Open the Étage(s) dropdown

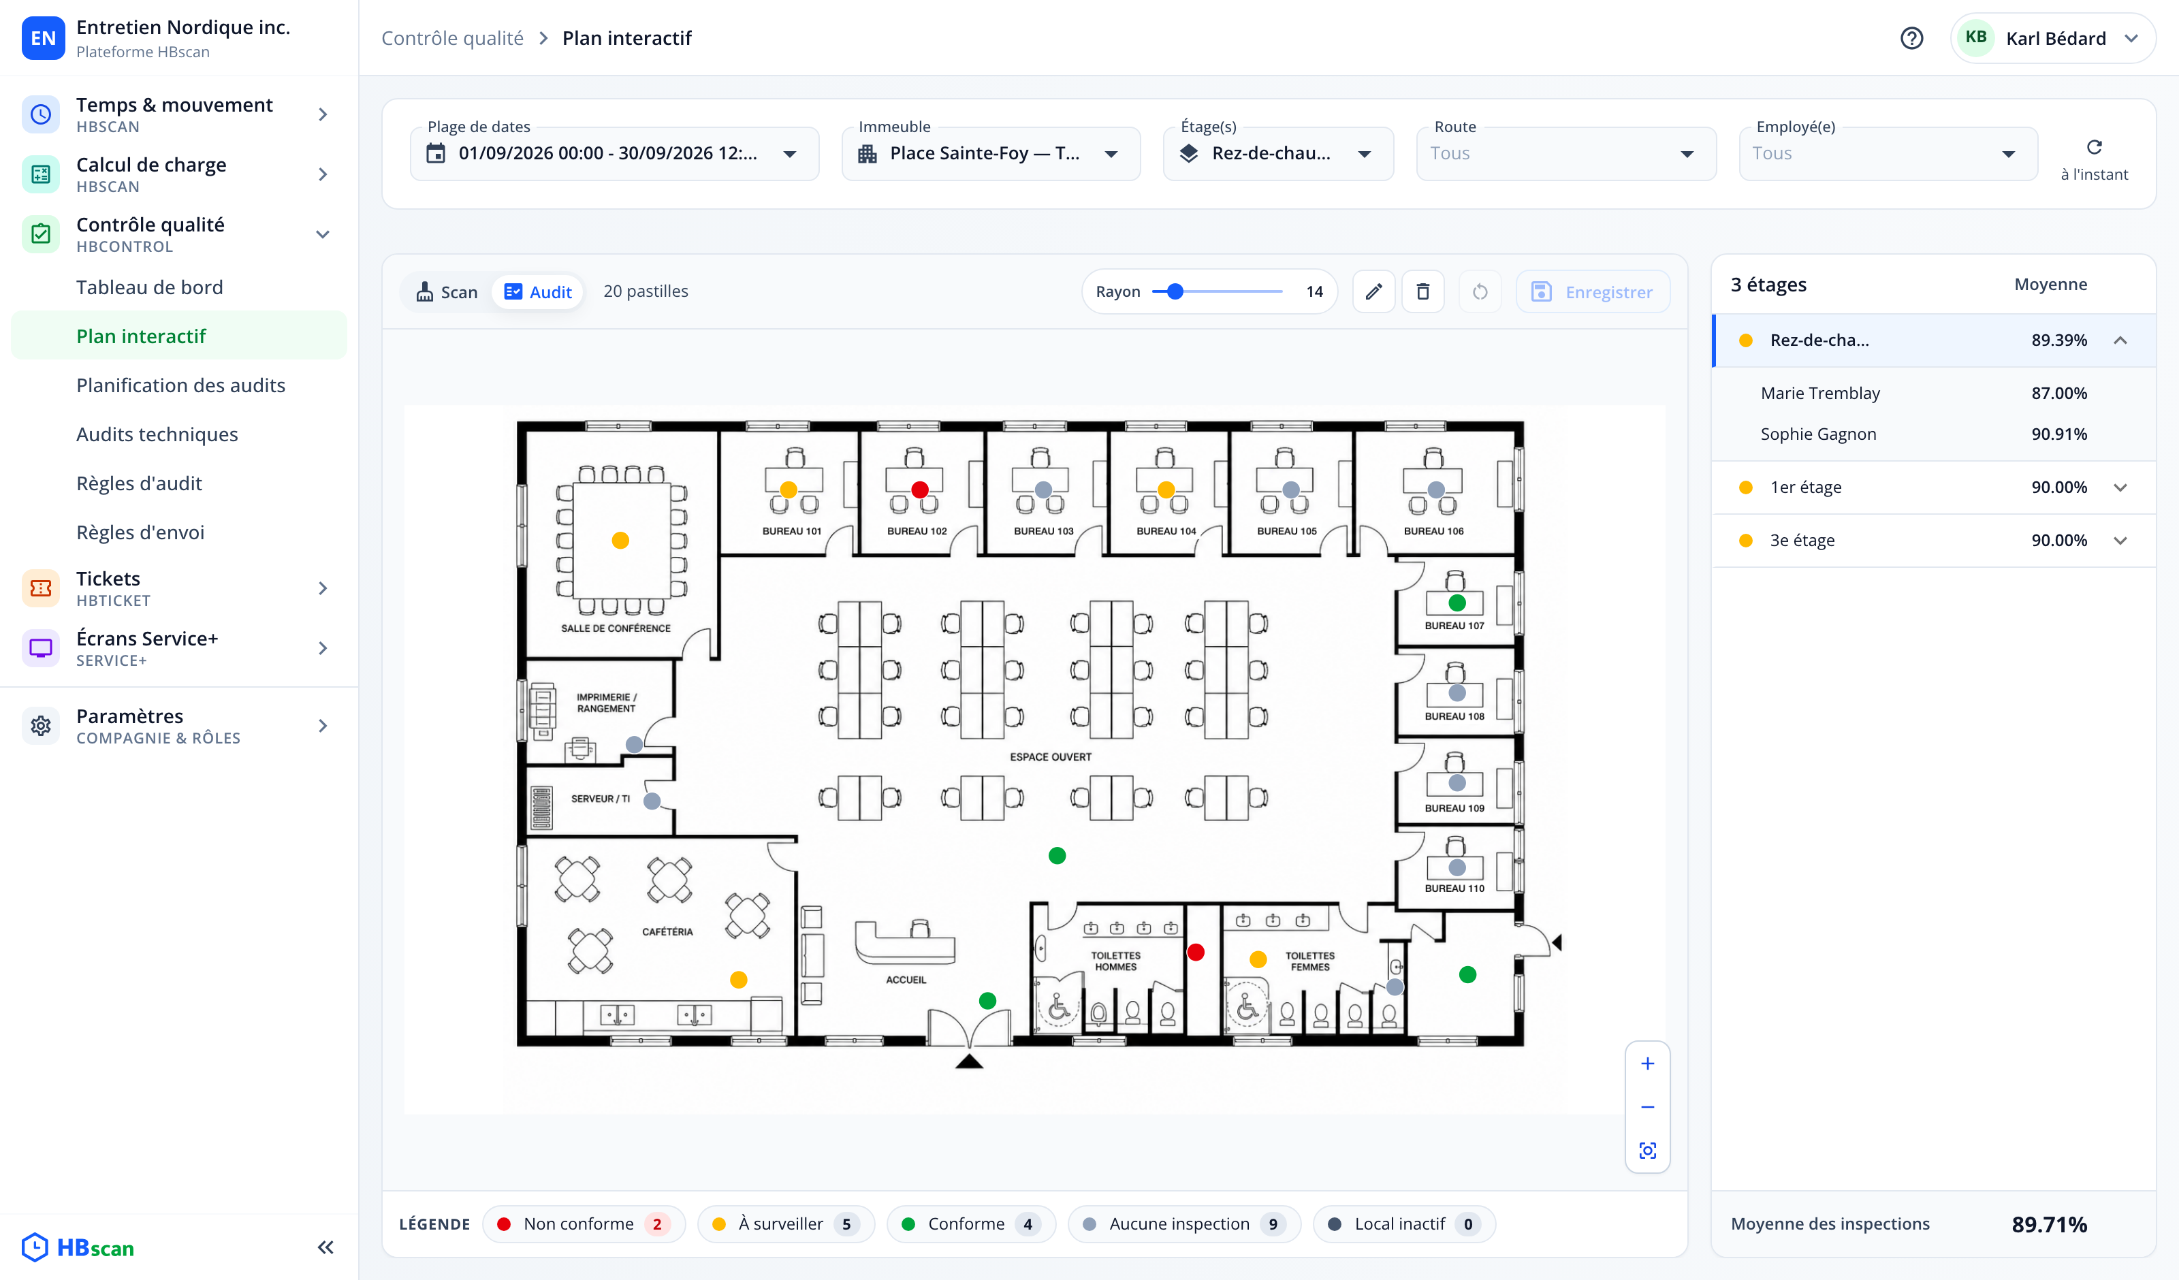tap(1278, 154)
